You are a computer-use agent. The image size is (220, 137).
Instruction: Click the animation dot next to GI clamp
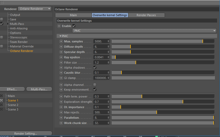point(61,78)
